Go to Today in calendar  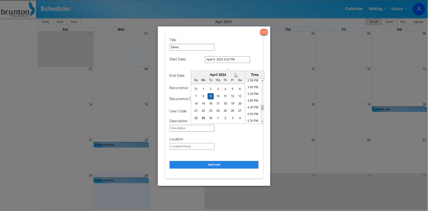point(45,22)
